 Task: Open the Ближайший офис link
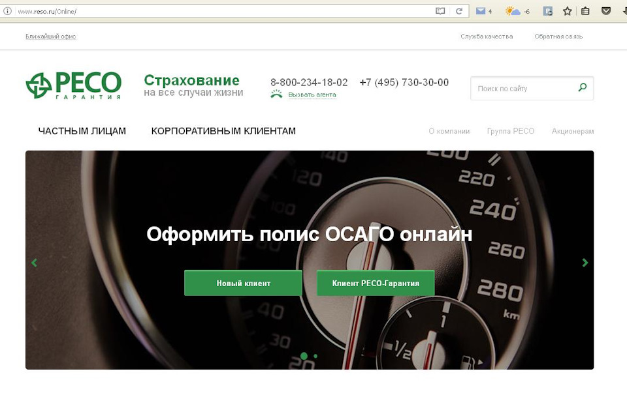click(x=50, y=37)
